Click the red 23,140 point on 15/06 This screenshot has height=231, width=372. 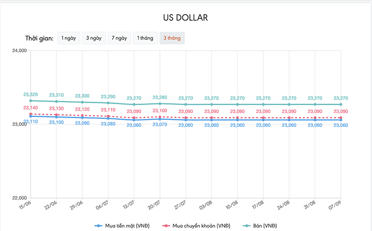click(x=31, y=114)
